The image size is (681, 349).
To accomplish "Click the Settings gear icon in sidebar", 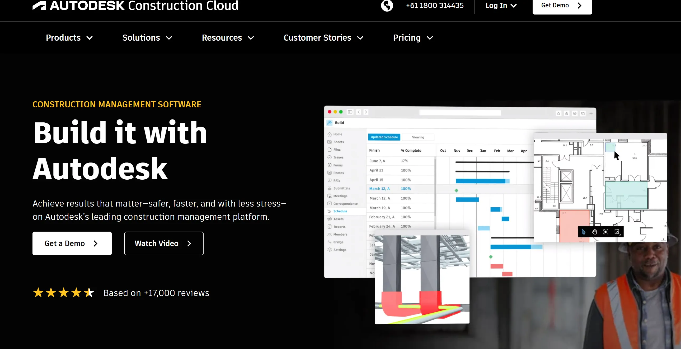I will tap(330, 250).
